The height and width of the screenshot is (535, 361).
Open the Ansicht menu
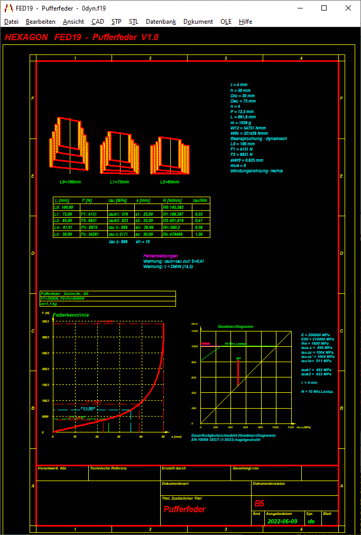[x=73, y=22]
